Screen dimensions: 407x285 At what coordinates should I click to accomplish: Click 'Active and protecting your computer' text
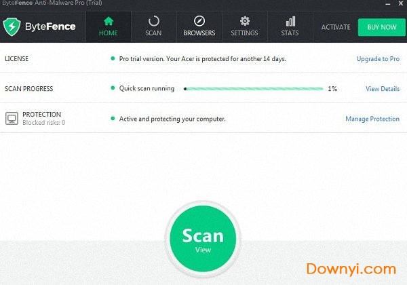172,119
